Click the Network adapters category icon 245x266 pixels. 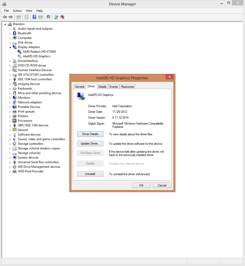tap(15, 102)
